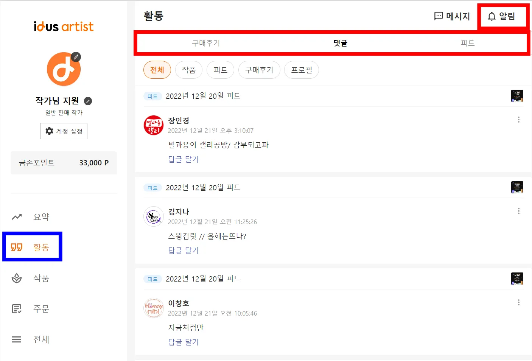Image resolution: width=532 pixels, height=361 pixels.
Task: Open more options for 장인경 comment
Action: point(518,120)
